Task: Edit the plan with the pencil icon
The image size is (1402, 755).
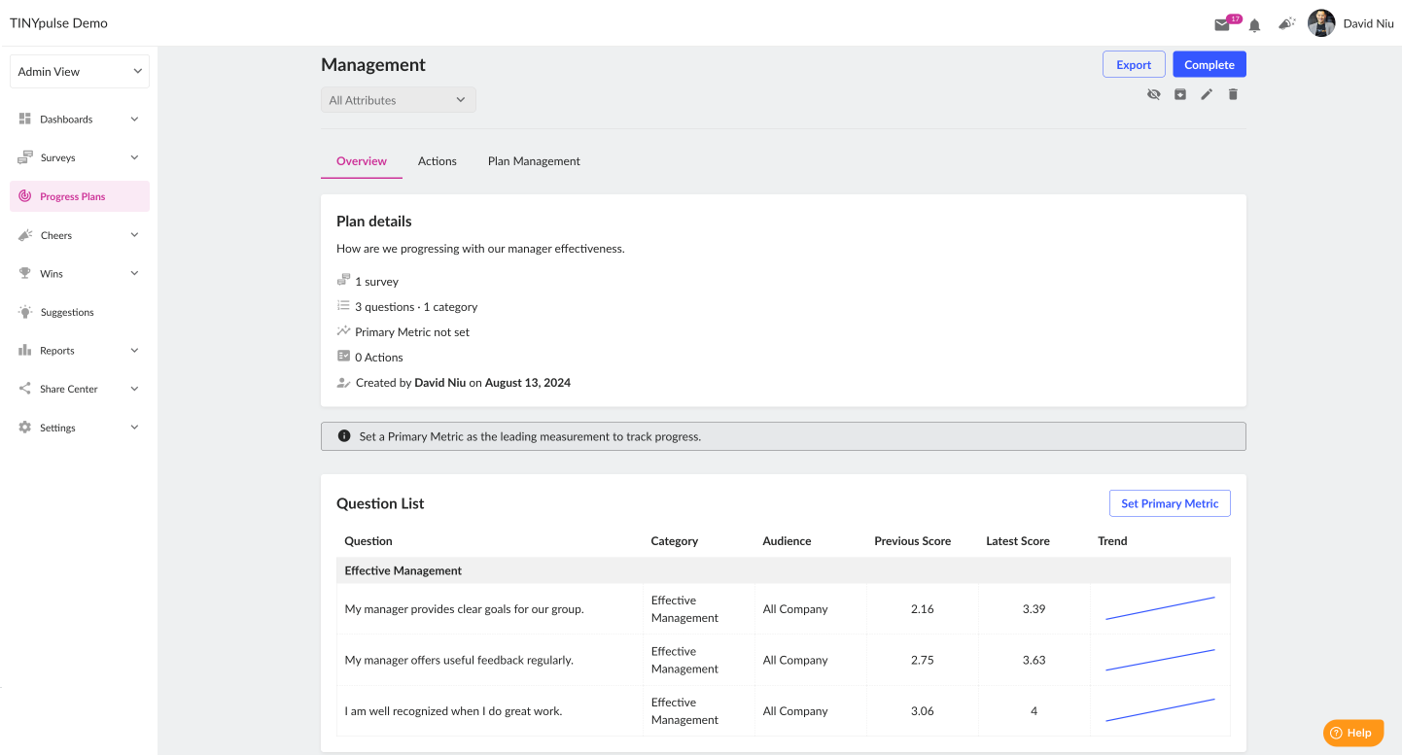Action: pyautogui.click(x=1207, y=94)
